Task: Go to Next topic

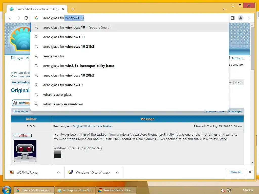Action: click(x=235, y=111)
